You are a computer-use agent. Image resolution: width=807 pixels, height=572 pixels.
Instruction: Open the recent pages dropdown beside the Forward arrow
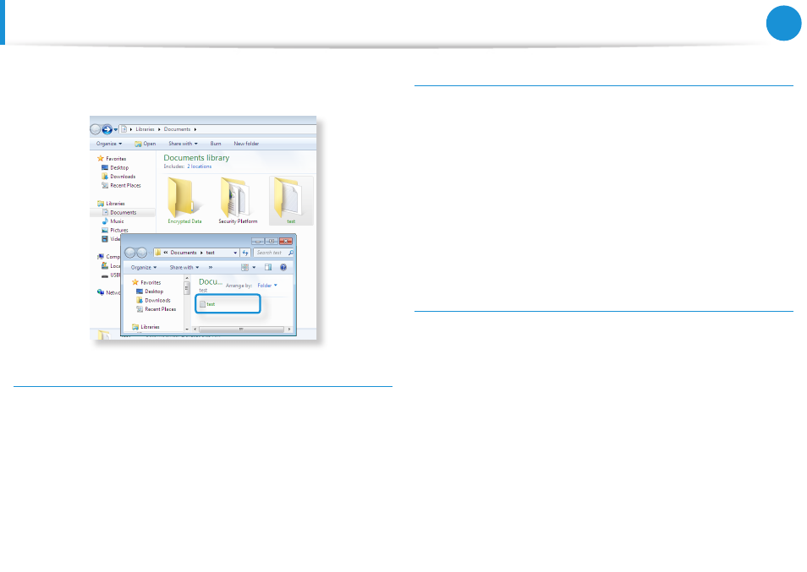tap(116, 129)
